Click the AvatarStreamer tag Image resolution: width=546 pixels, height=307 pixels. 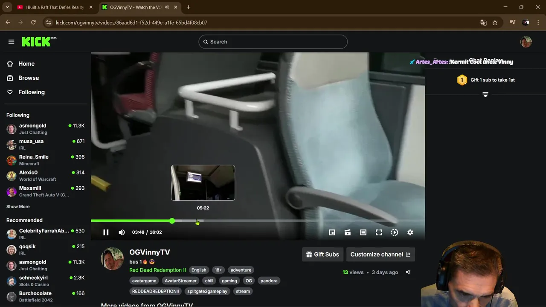point(180,281)
